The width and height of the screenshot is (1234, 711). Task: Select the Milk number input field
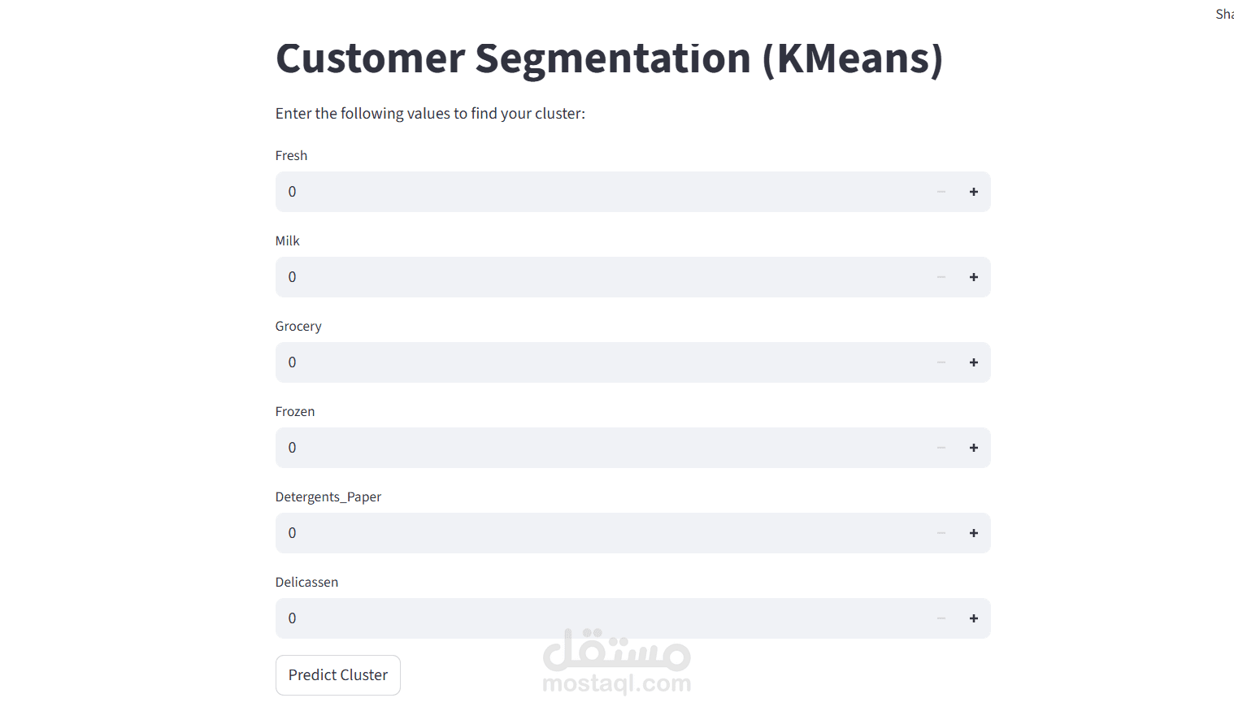coord(569,276)
